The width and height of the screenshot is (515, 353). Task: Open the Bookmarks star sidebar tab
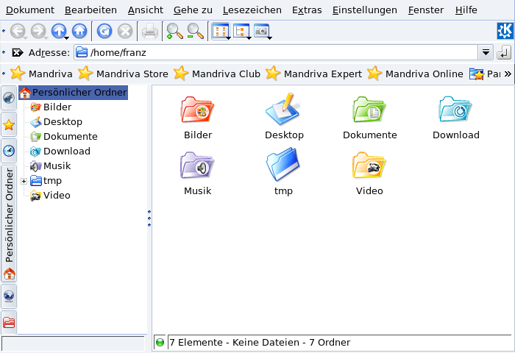point(9,125)
